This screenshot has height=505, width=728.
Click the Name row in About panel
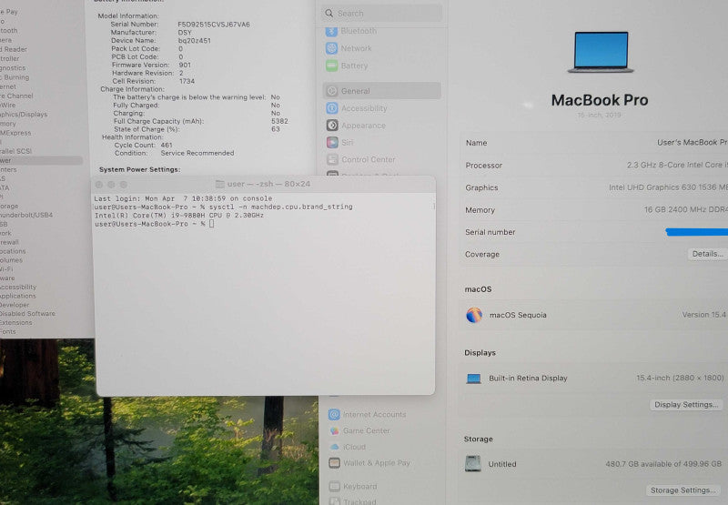coord(596,143)
